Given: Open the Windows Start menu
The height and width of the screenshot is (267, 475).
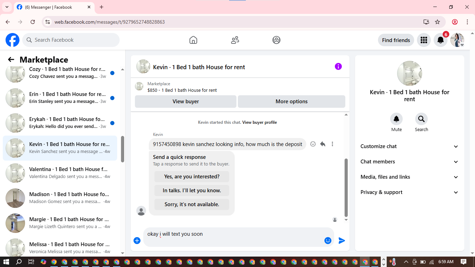Looking at the screenshot, I should pyautogui.click(x=6, y=262).
